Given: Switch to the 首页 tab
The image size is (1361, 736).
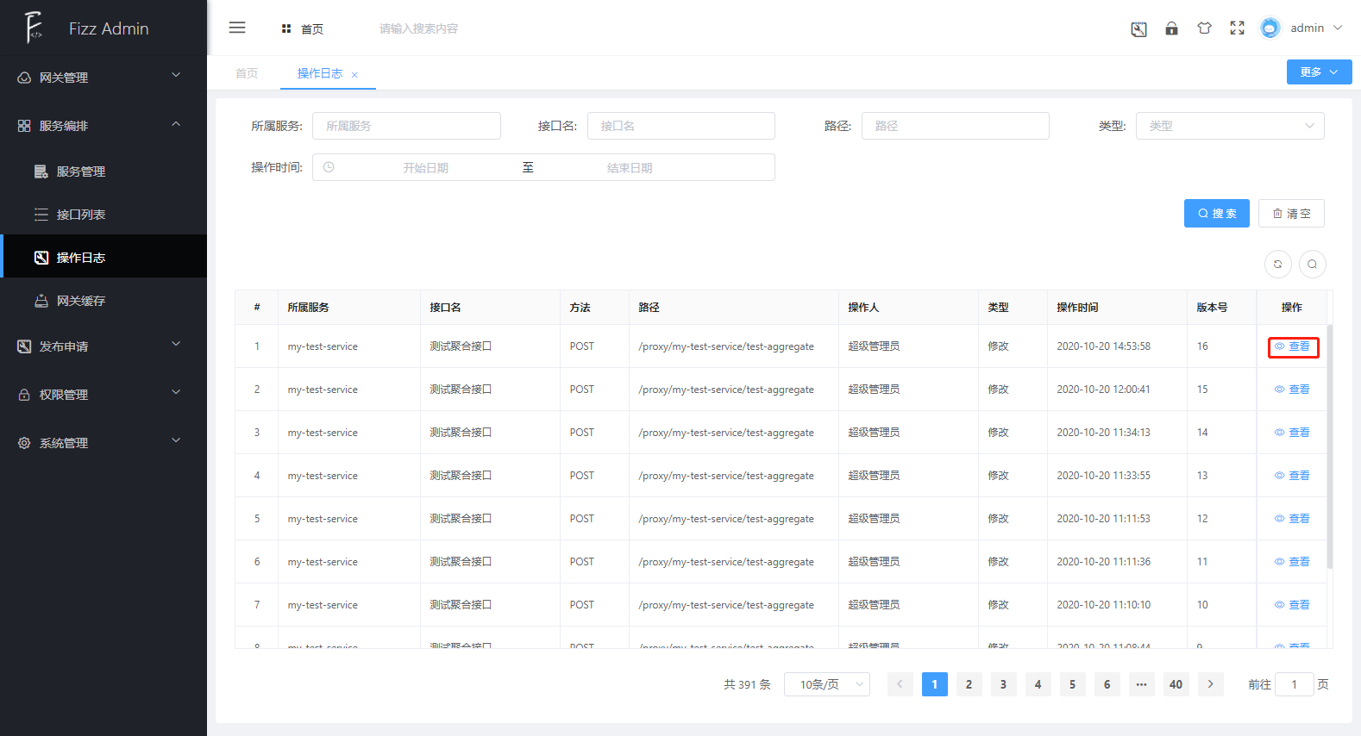Looking at the screenshot, I should (247, 73).
